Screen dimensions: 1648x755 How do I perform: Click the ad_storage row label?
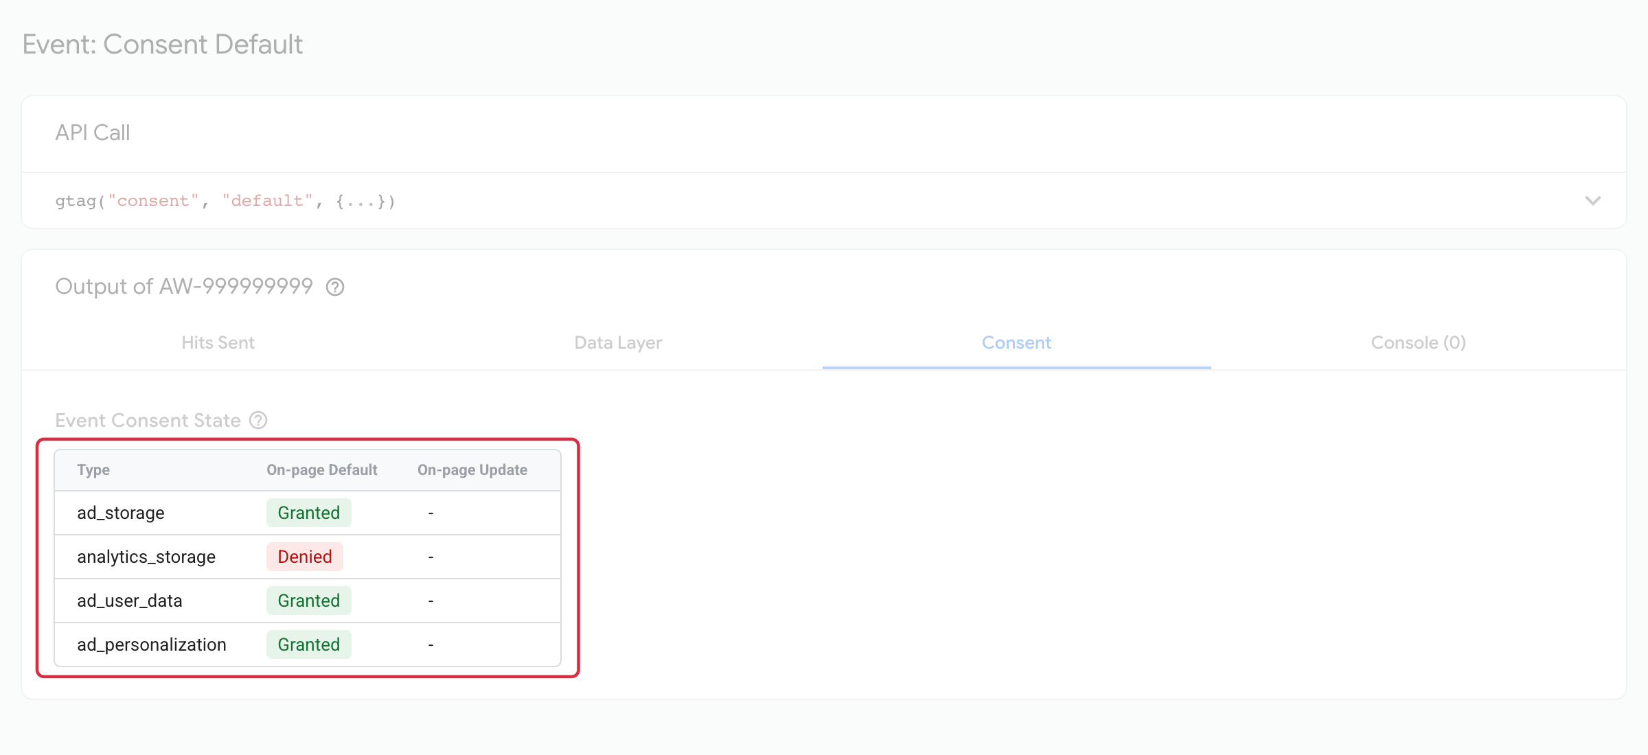coord(121,513)
